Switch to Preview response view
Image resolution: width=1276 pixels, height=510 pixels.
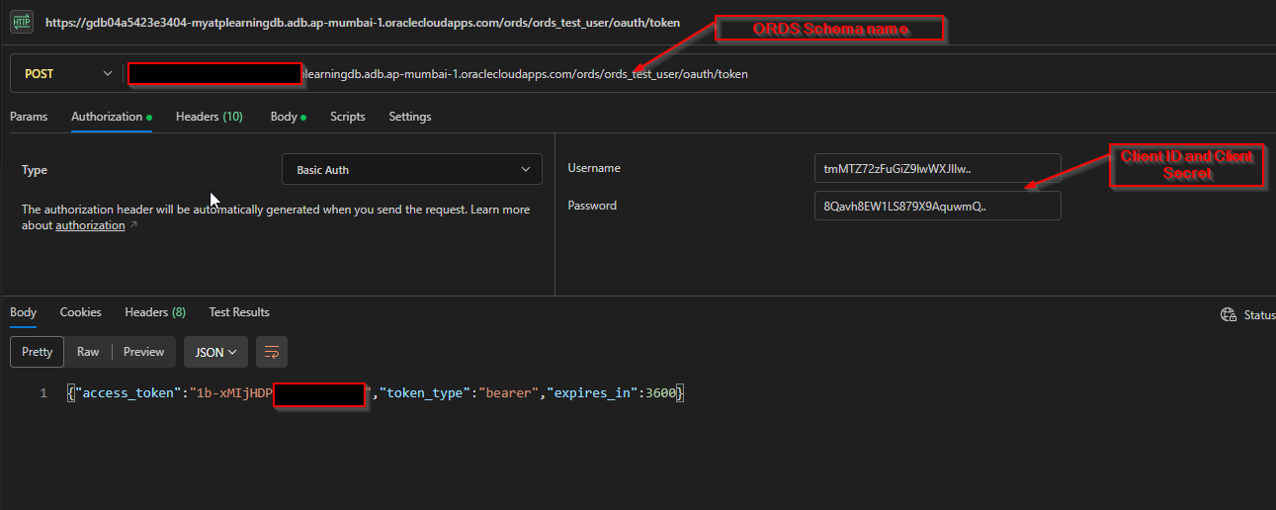pyautogui.click(x=143, y=352)
